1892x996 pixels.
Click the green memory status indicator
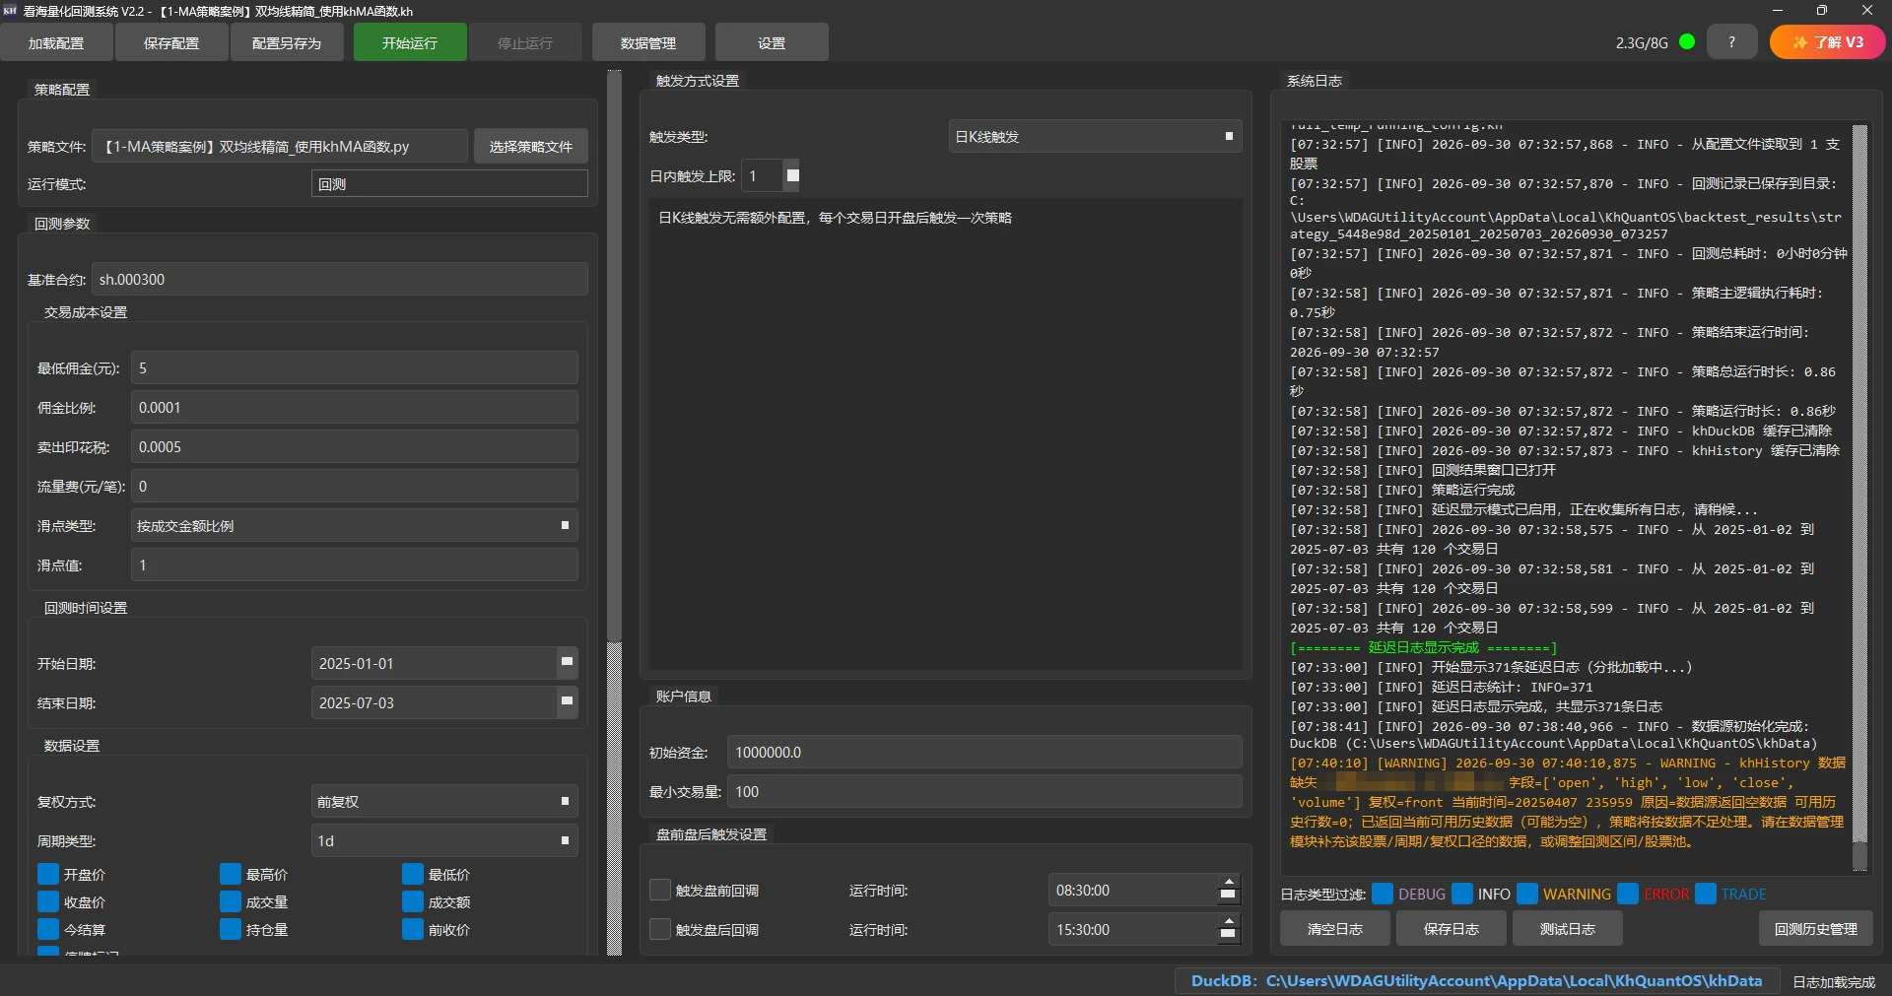click(1687, 42)
